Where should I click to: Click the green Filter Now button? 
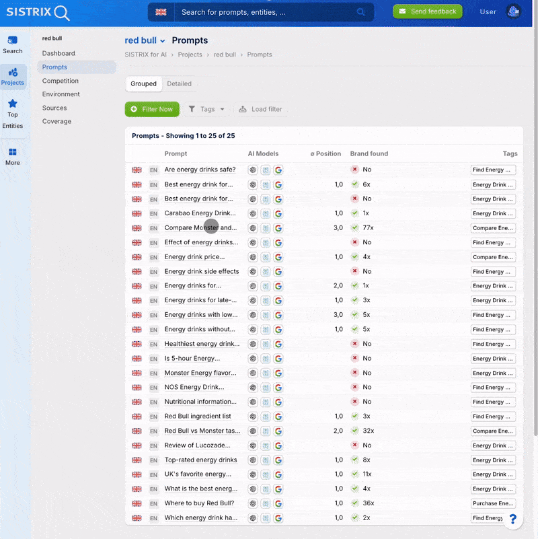coord(152,109)
